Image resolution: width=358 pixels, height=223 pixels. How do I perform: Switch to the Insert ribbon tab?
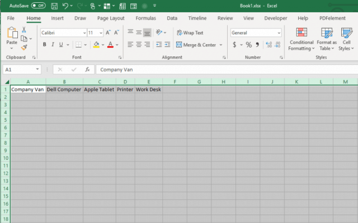point(57,18)
